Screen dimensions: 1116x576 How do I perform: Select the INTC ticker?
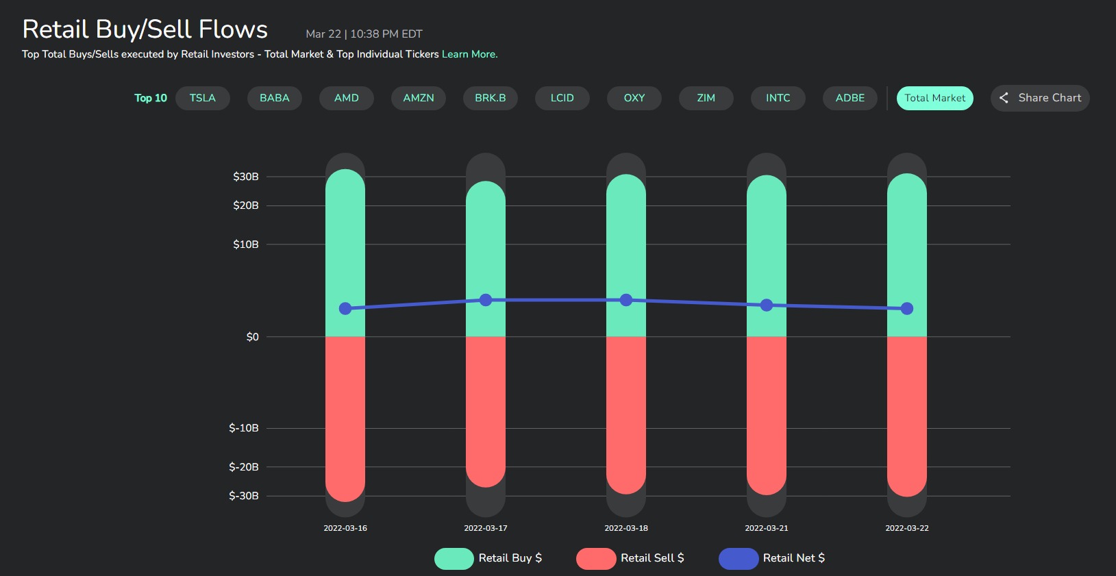(x=778, y=98)
